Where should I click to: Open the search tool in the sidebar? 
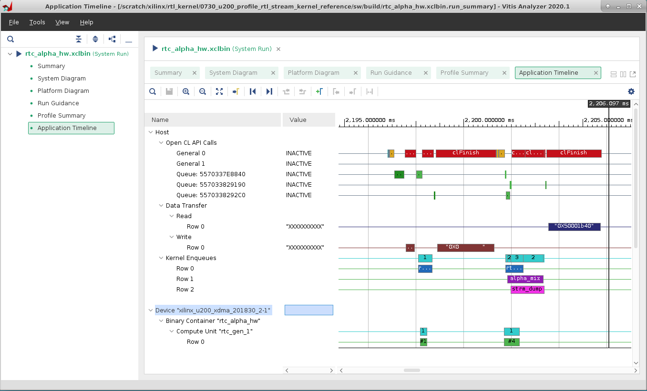[x=10, y=39]
